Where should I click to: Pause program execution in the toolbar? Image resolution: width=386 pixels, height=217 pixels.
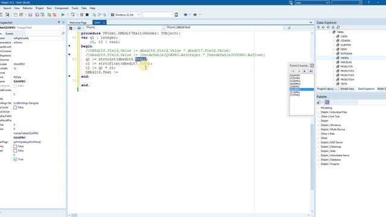82,14
